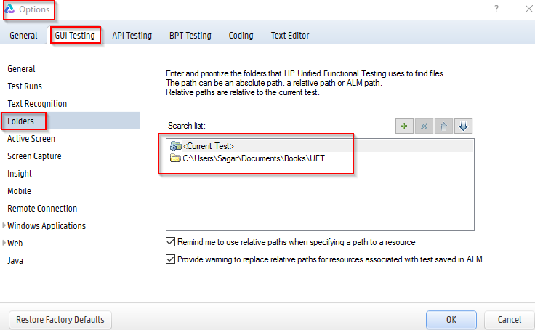Viewport: 535px width, 330px height.
Task: Click the help question mark icon
Action: tap(496, 9)
